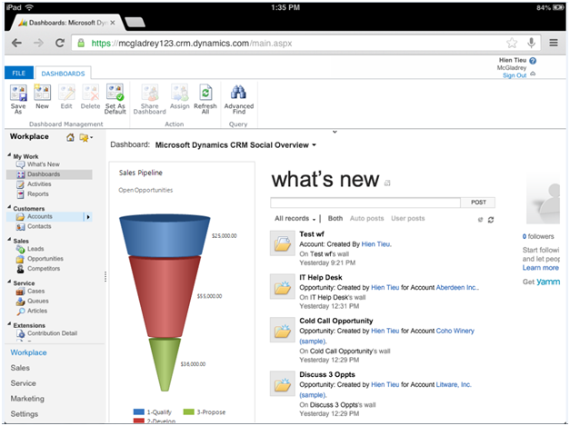570x426 pixels.
Task: Click the browser forward arrow
Action: click(x=38, y=44)
